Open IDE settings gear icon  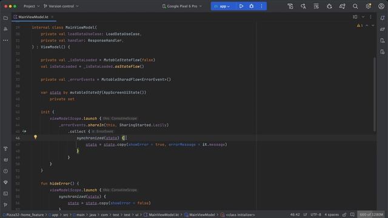tap(368, 6)
